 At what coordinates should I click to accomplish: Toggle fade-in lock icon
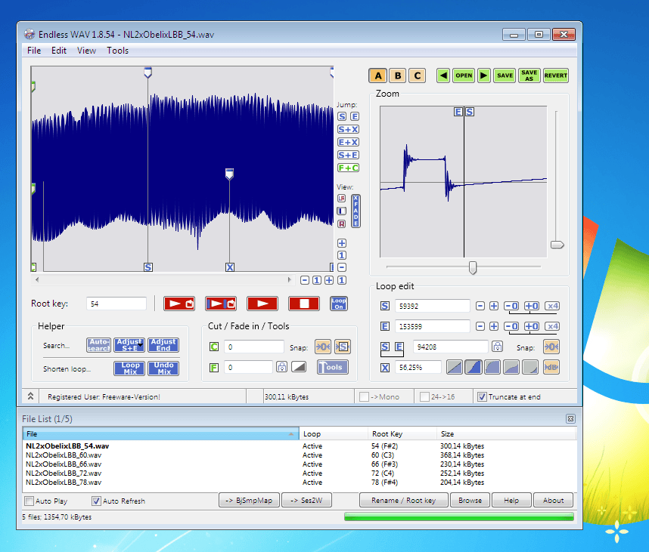coord(282,367)
